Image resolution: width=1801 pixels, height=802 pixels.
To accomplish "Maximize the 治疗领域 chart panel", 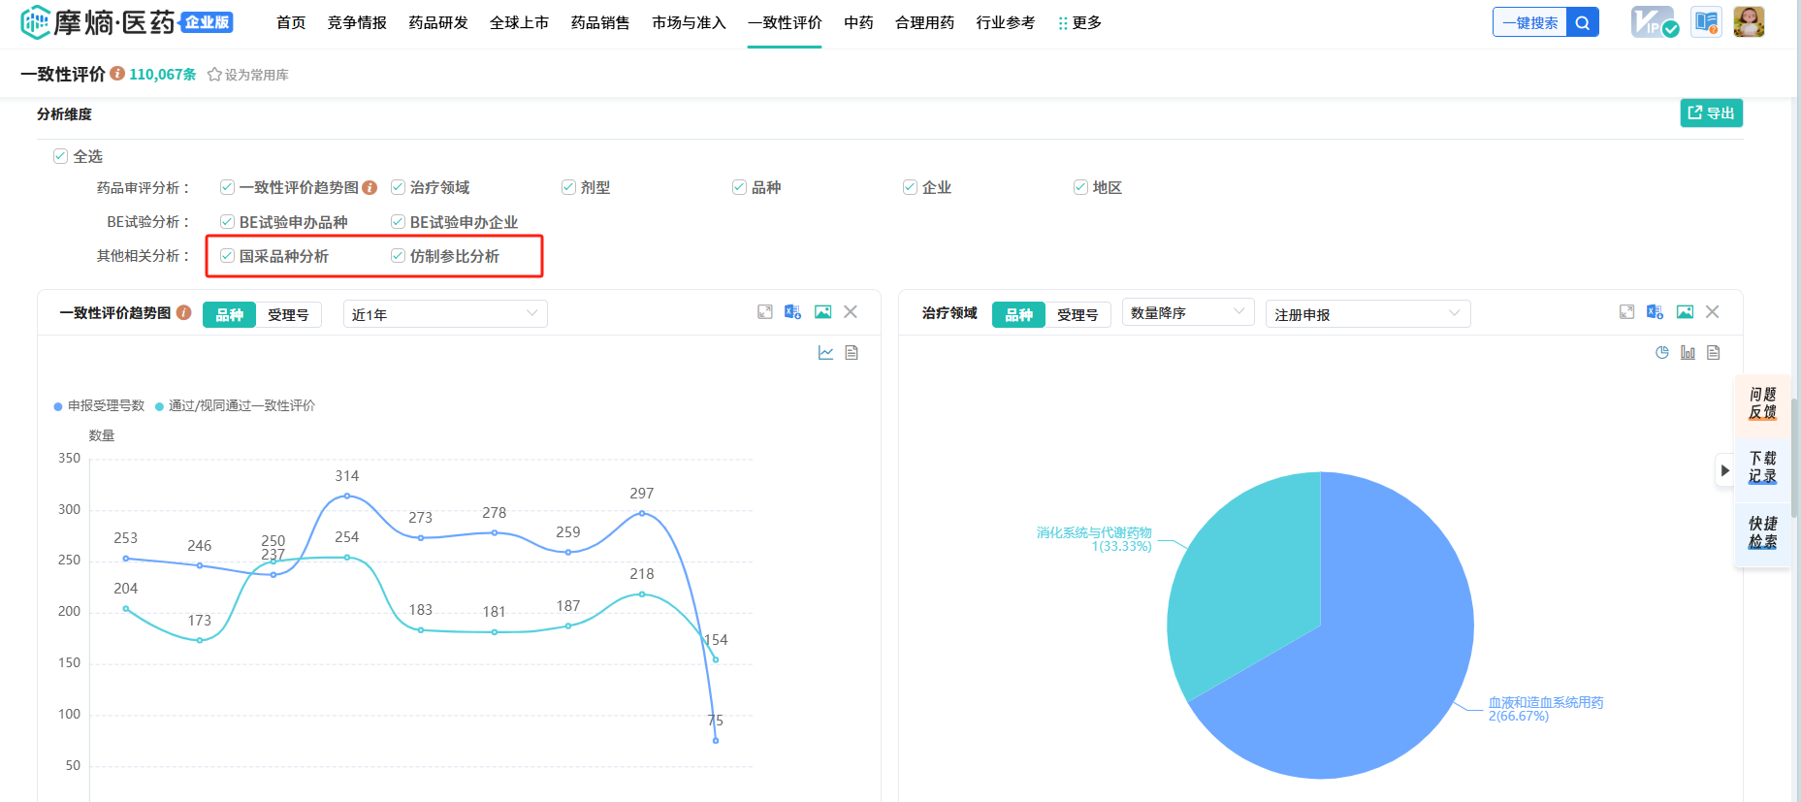I will (1627, 312).
